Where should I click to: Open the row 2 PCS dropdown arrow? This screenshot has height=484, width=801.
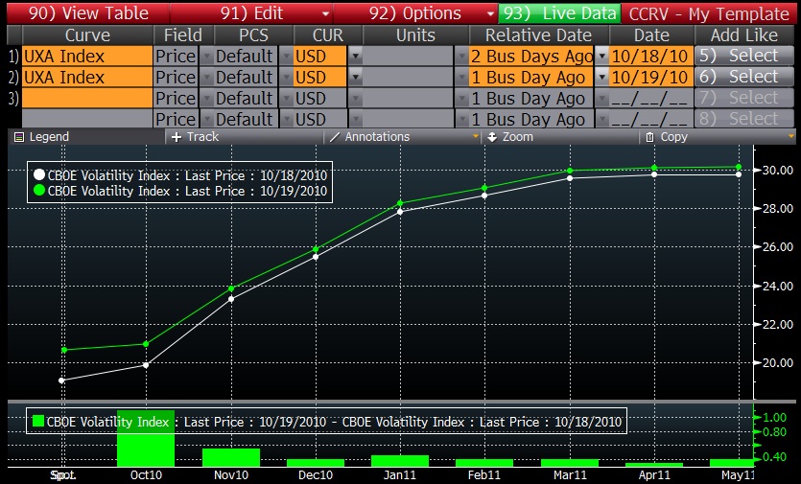(286, 77)
